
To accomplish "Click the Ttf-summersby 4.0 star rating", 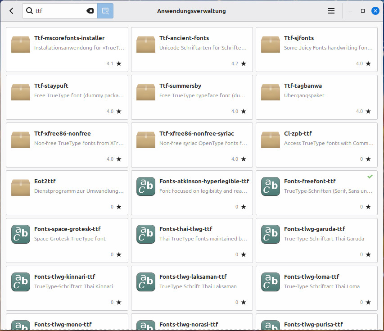I will coord(239,111).
